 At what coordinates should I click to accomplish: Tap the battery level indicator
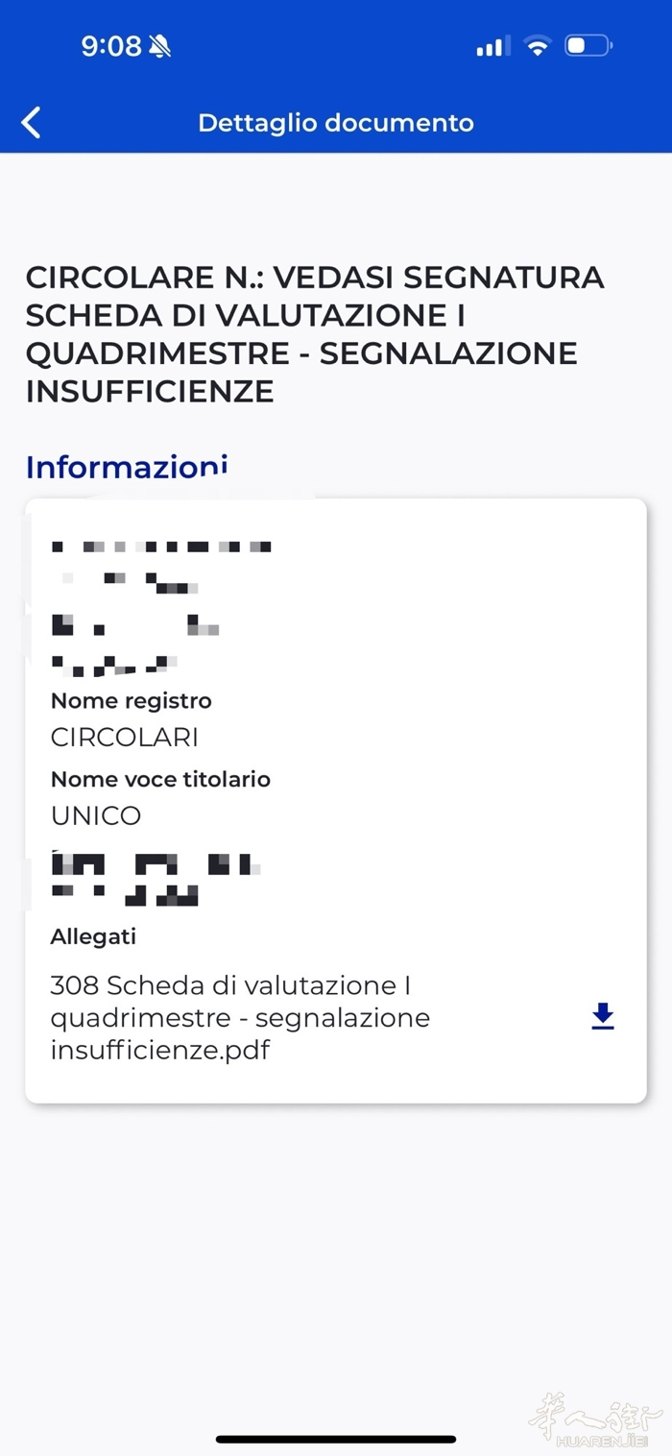(588, 46)
